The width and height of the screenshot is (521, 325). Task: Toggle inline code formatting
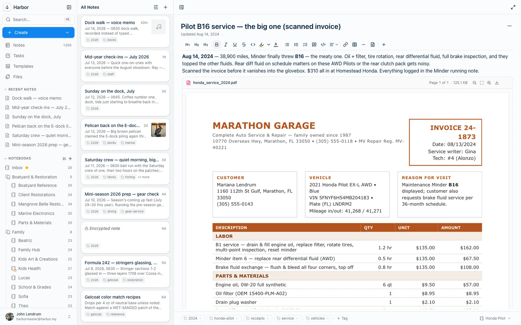[253, 45]
